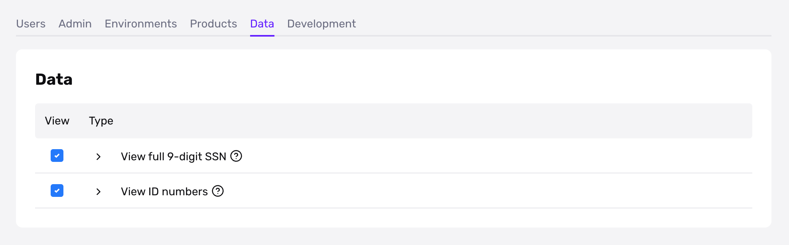Click the bold Data section heading
789x245 pixels.
tap(54, 79)
